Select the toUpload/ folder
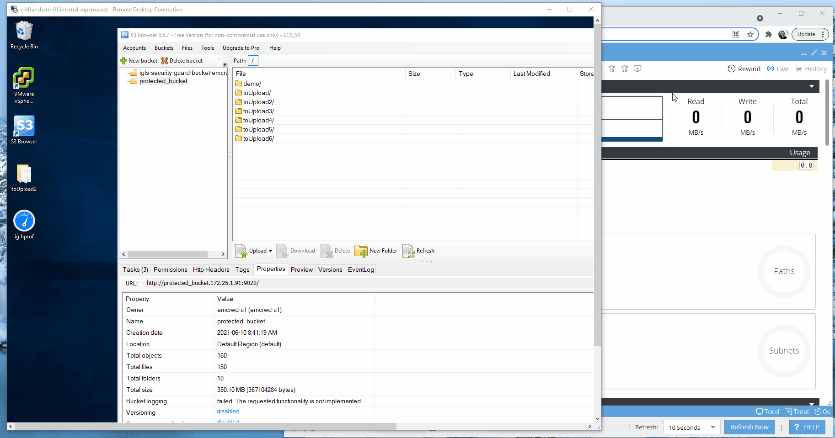Image resolution: width=835 pixels, height=438 pixels. [253, 93]
